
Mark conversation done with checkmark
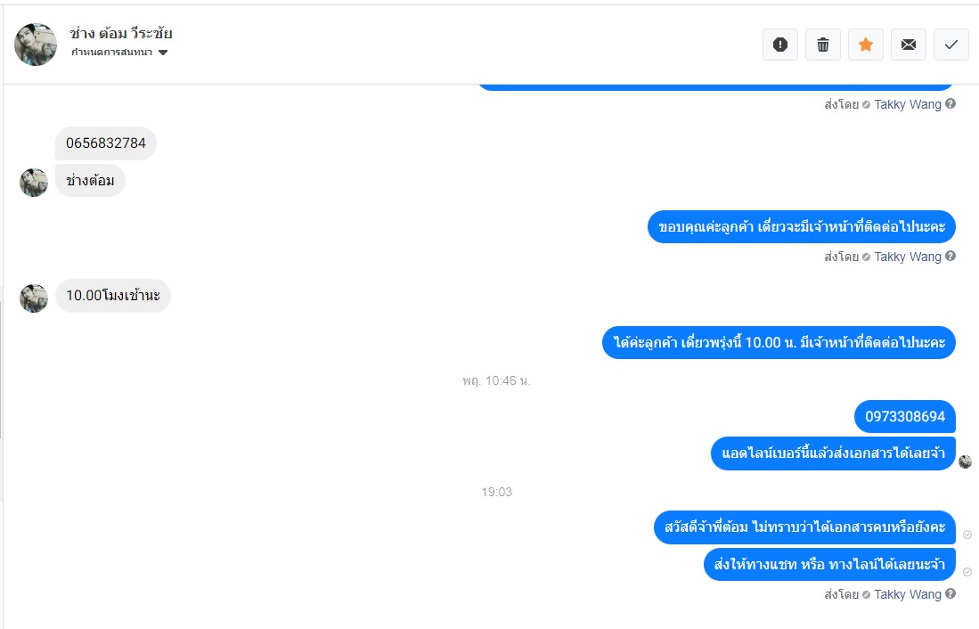[950, 45]
